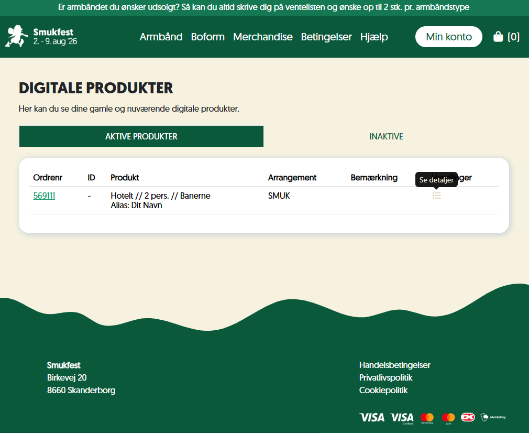Open the Cookiepolitik footer link
529x433 pixels.
[383, 390]
